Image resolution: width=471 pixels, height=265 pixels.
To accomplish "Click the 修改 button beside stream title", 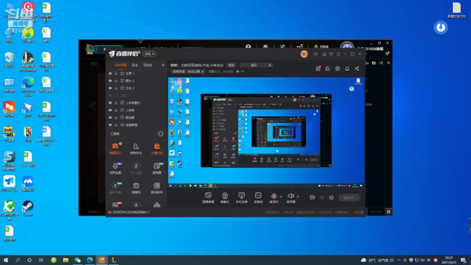I will click(231, 65).
